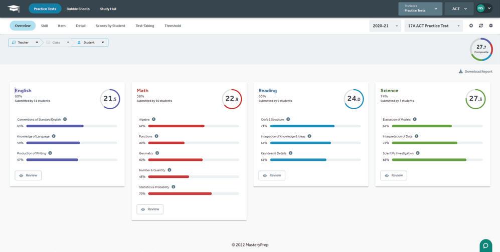Click the '© 2022 MasteryPrep' footer text
This screenshot has width=500, height=252.
(250, 245)
